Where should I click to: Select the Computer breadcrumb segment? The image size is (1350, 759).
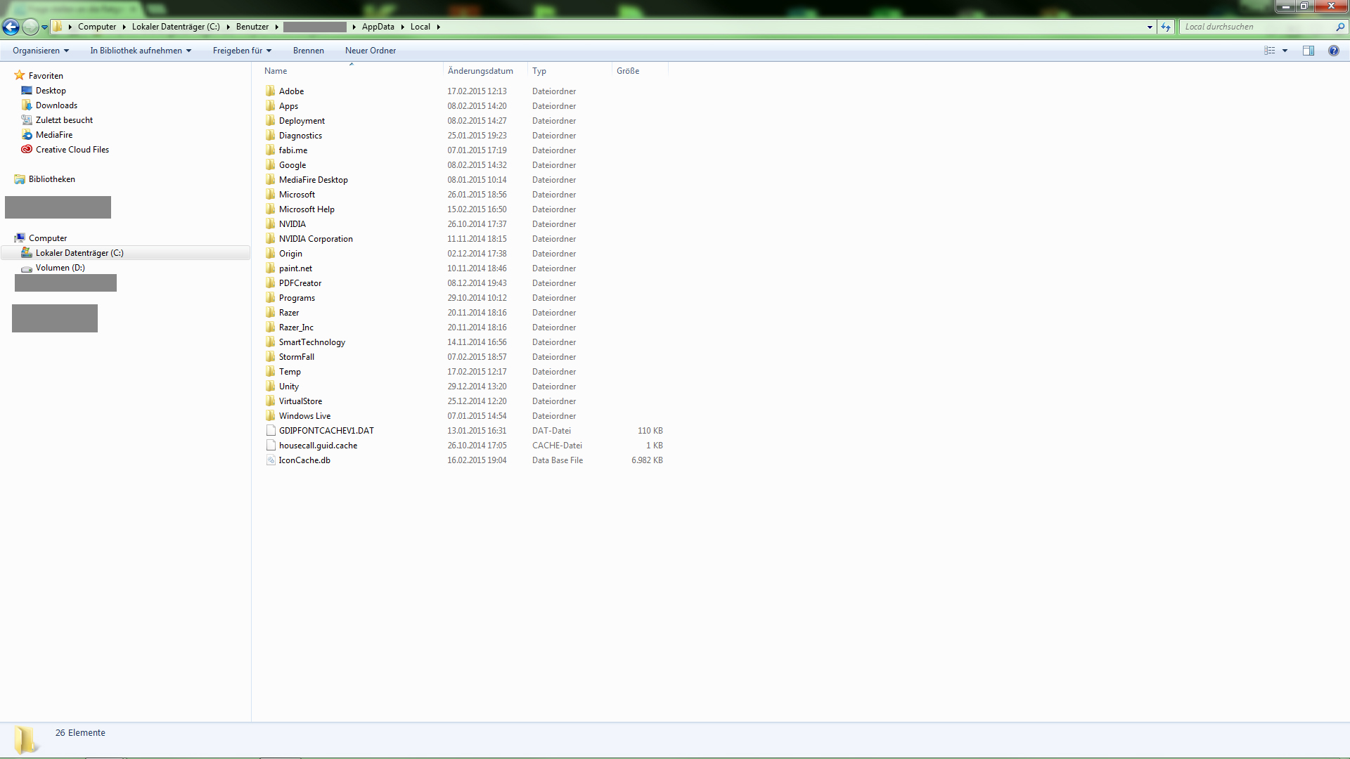[97, 27]
